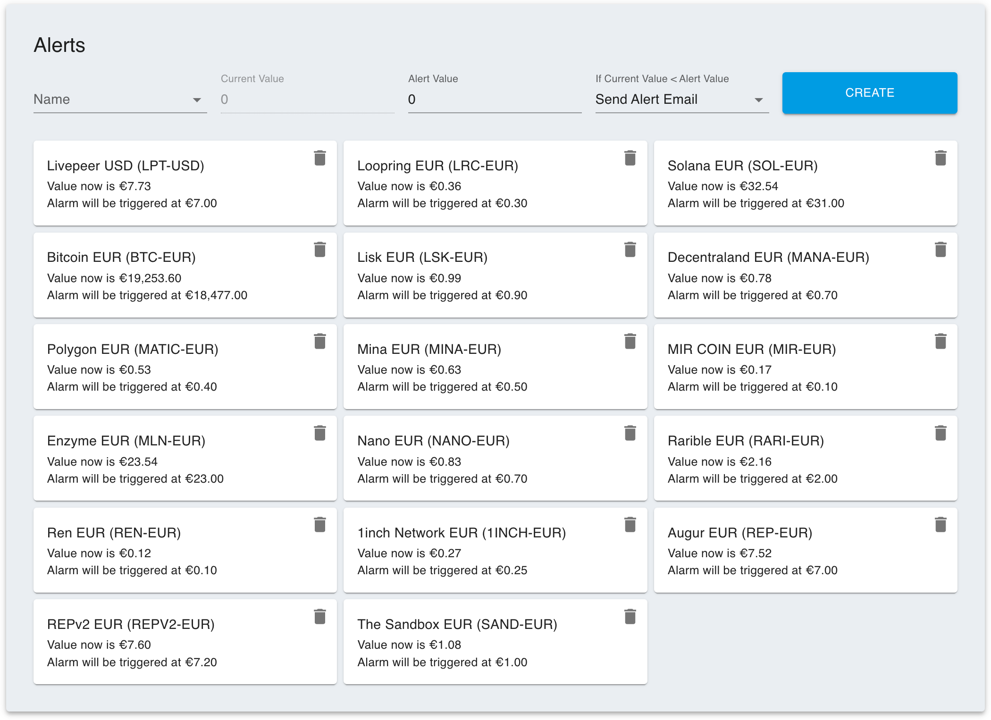Trash the Mina EUR (MINA-EUR) alert
This screenshot has width=991, height=720.
point(630,341)
